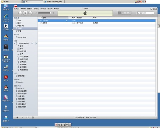Open iTunes Store in the sidebar
Image resolution: width=160 pixels, height=128 pixels.
coord(22,37)
